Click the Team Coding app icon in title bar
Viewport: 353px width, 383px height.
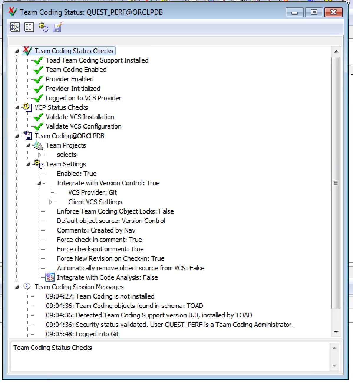[x=13, y=12]
